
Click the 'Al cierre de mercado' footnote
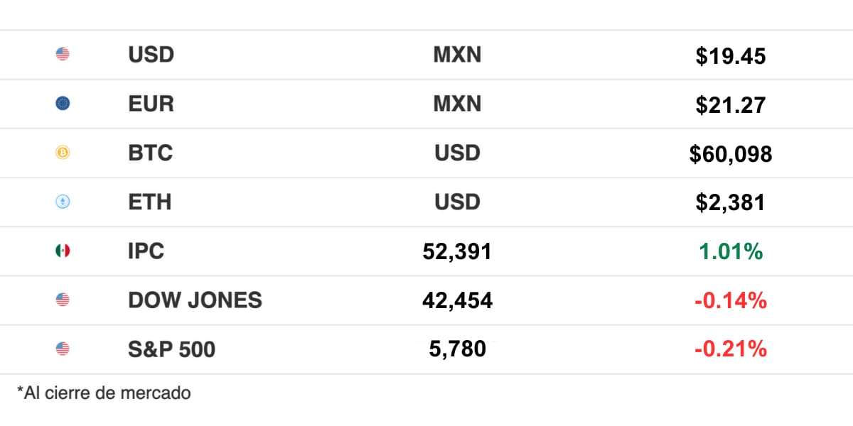tap(104, 392)
